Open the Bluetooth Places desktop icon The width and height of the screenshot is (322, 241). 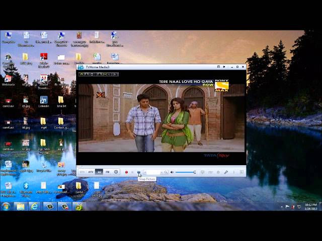[x=26, y=189]
